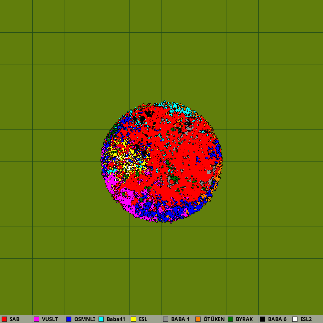Click the white ESL2 legend swatch
The image size is (323, 323).
pos(295,319)
